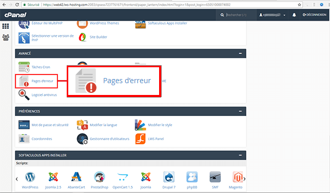The height and width of the screenshot is (193, 330).
Task: Open the Logiciel antivirus tool icon
Action: [x=24, y=95]
